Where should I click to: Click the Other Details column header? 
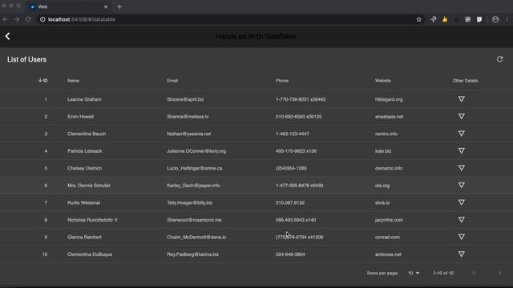point(465,81)
